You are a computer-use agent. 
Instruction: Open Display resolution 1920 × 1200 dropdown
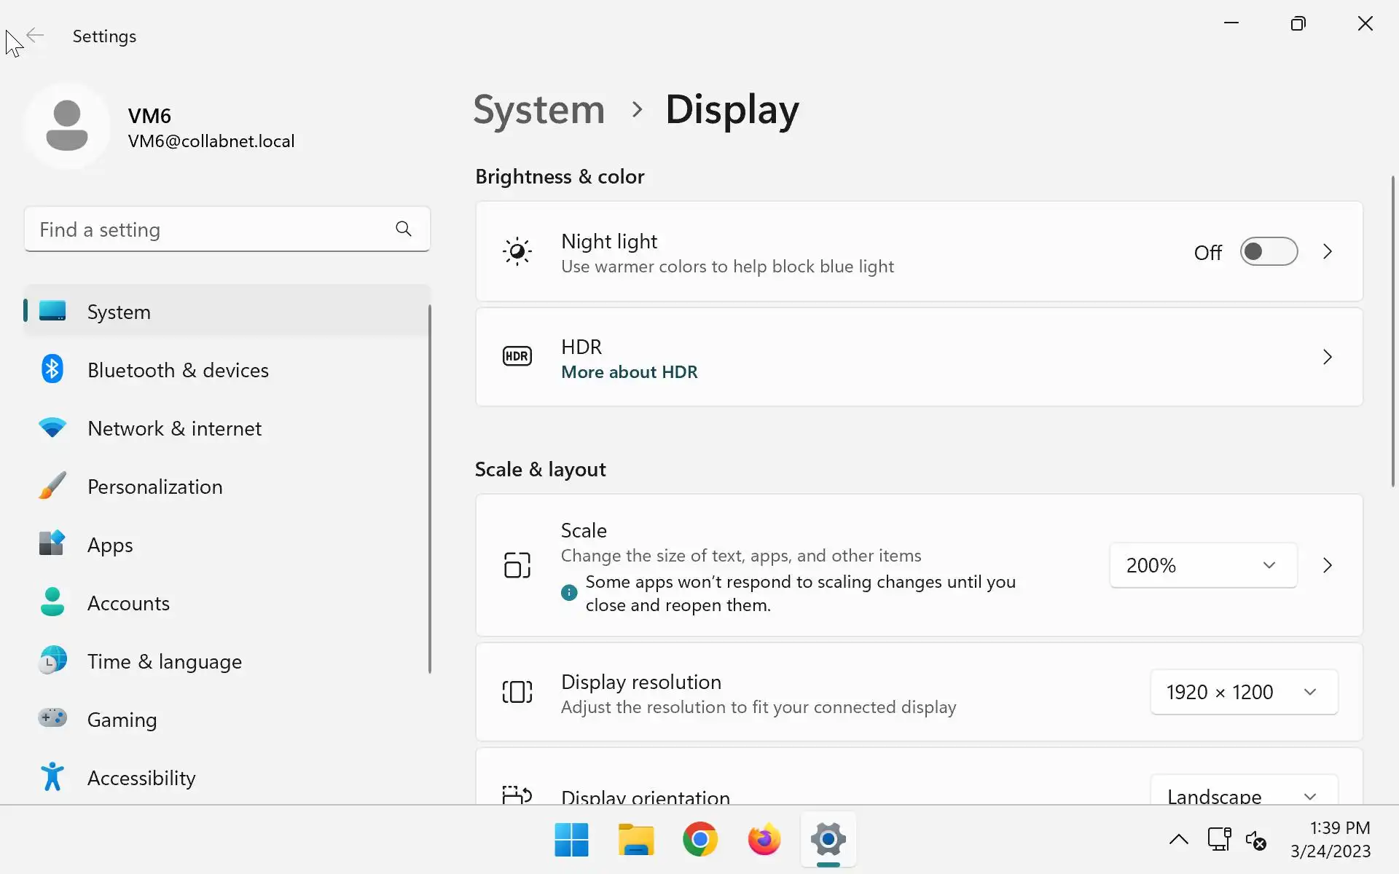pyautogui.click(x=1243, y=692)
